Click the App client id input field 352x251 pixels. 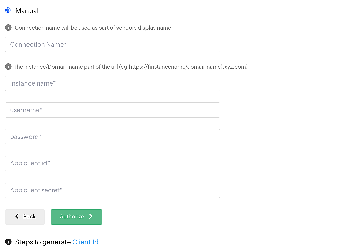[x=112, y=163]
